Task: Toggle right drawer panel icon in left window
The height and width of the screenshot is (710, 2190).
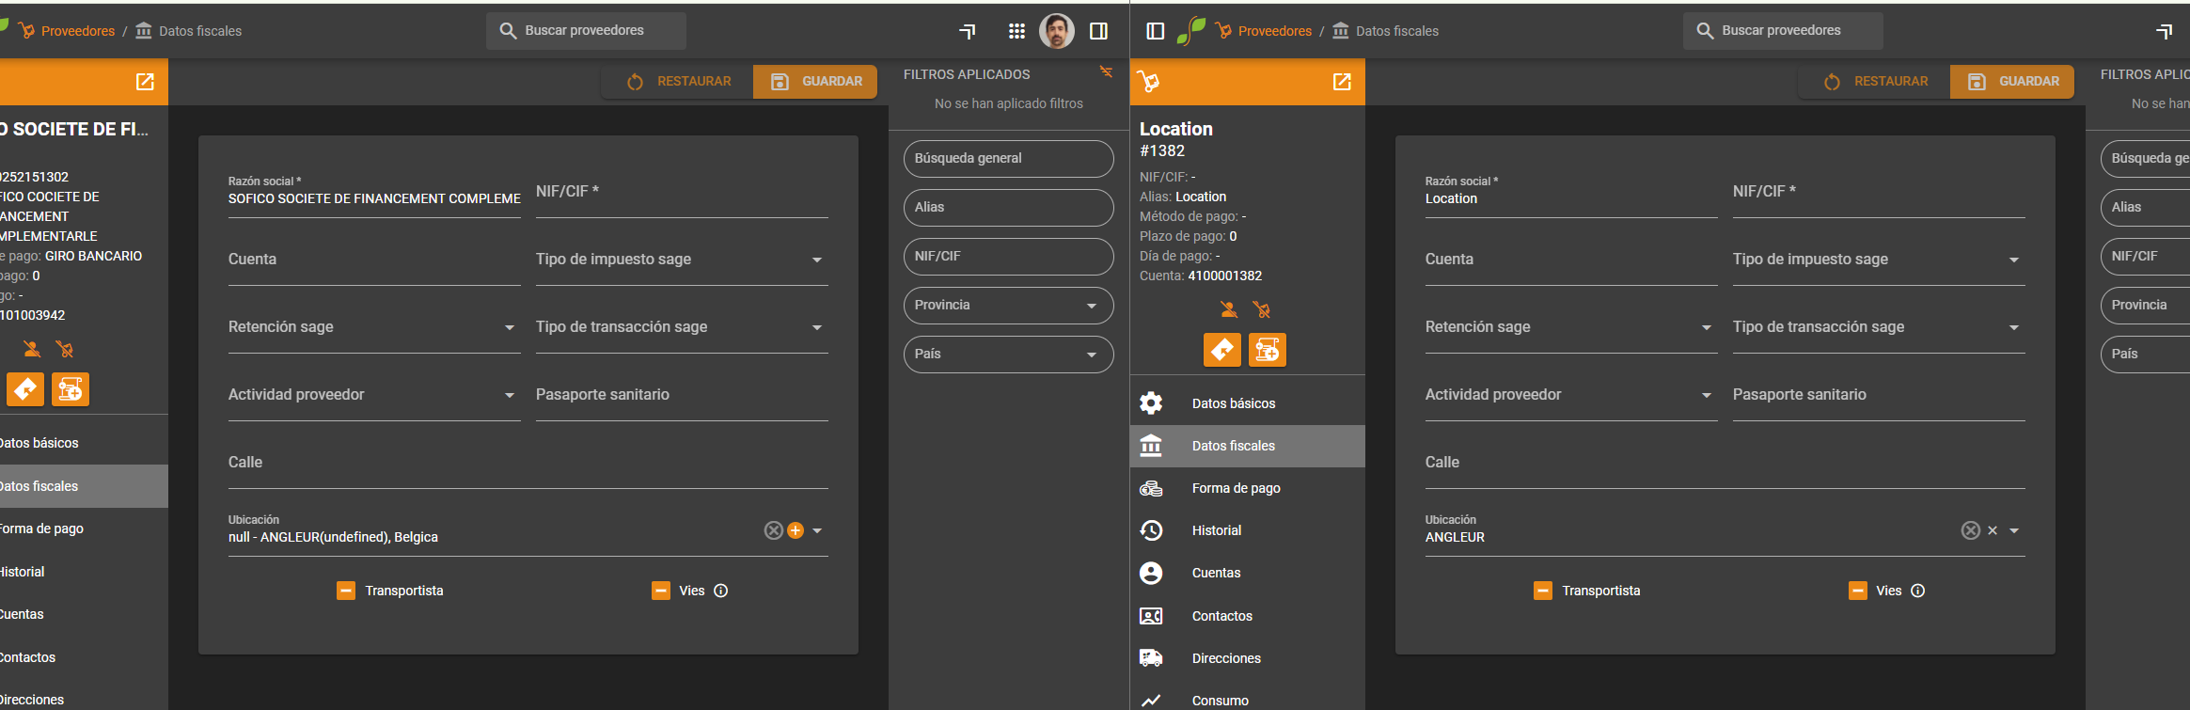Action: 1098,31
